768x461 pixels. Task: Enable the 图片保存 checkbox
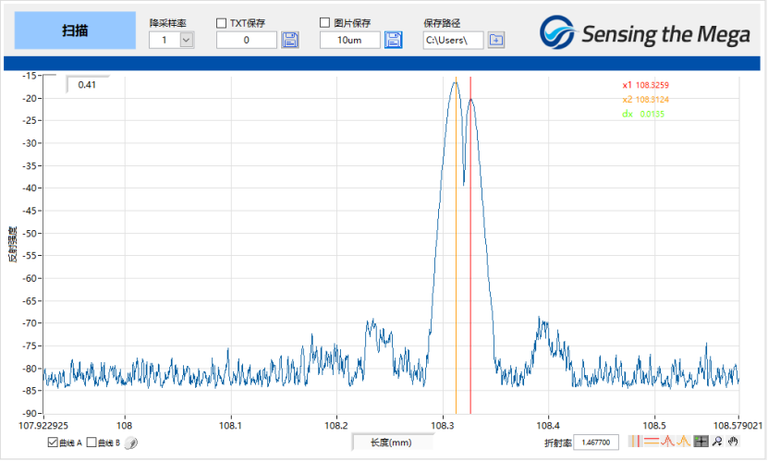325,22
